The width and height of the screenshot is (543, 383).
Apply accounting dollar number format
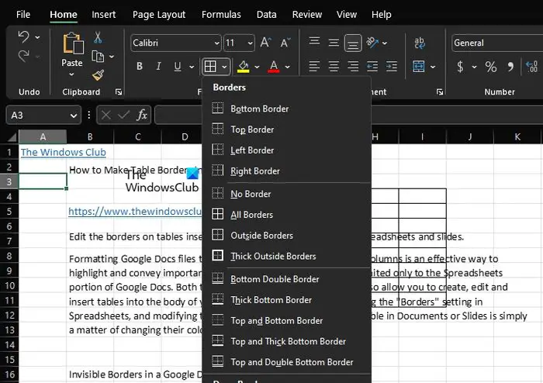click(460, 66)
